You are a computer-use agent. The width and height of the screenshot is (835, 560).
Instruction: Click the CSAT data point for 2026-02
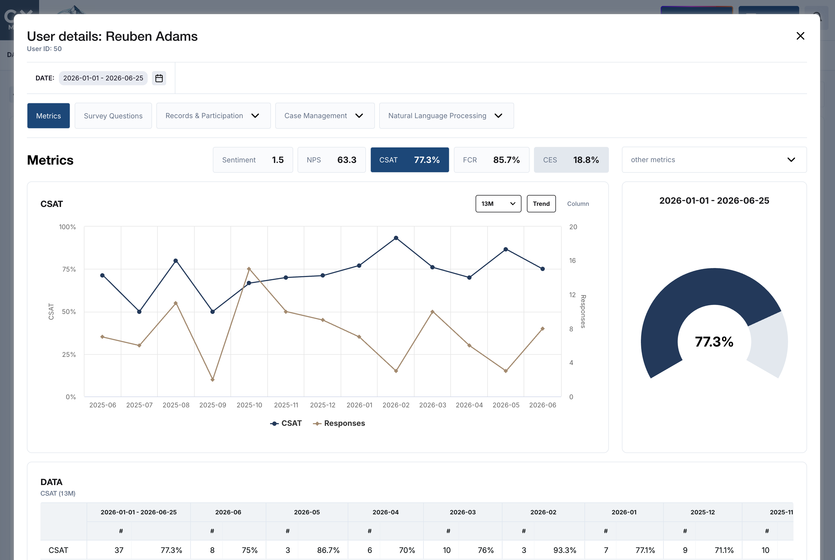pos(396,238)
